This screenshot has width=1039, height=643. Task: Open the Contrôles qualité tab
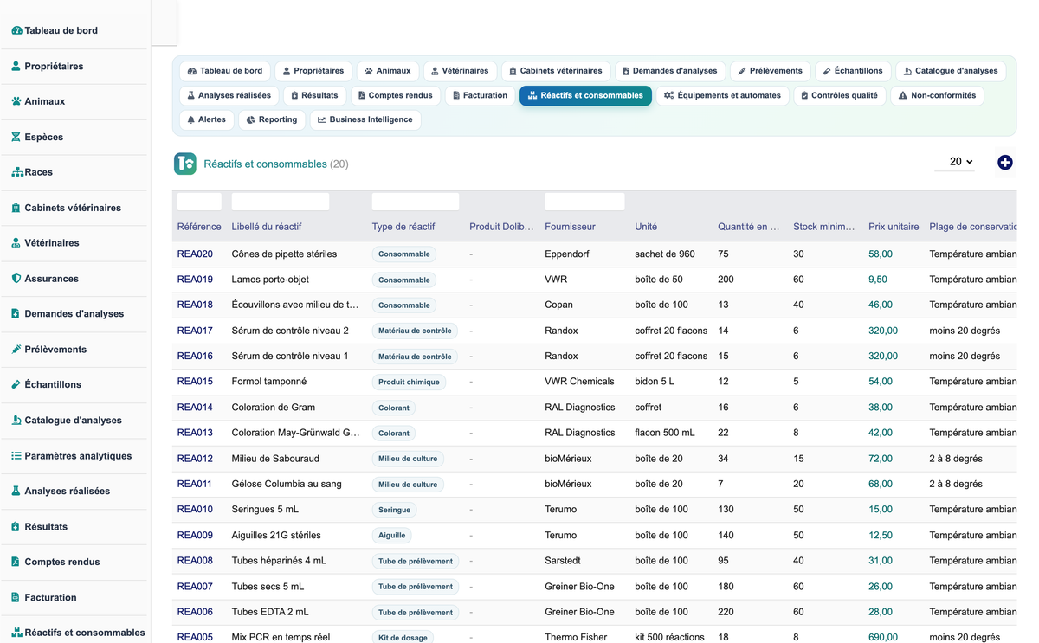pyautogui.click(x=839, y=95)
